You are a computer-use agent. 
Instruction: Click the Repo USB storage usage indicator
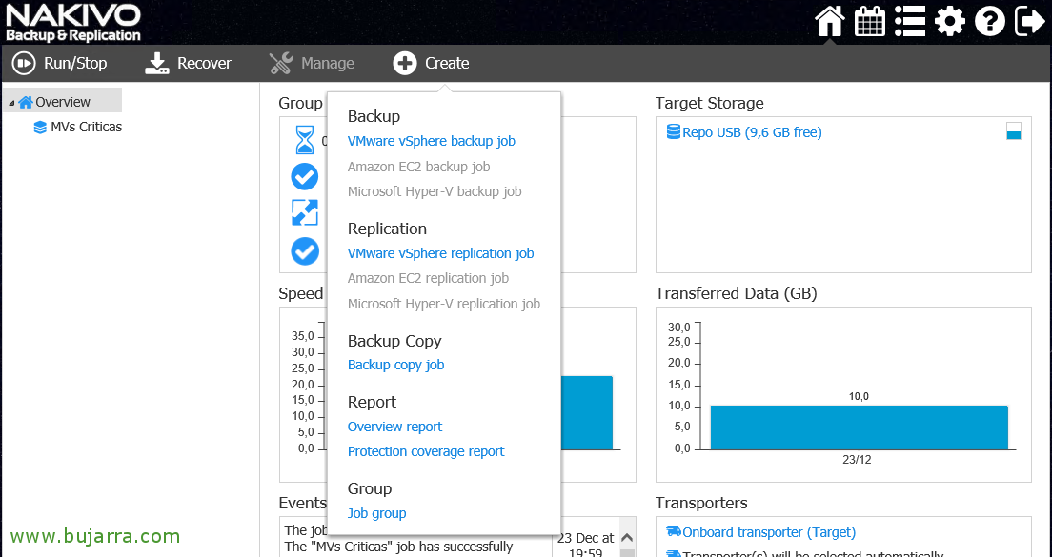coord(1014,130)
